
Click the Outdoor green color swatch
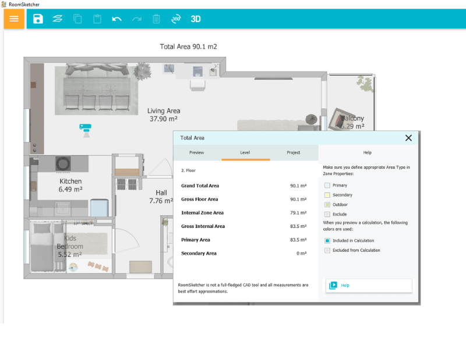tap(327, 205)
